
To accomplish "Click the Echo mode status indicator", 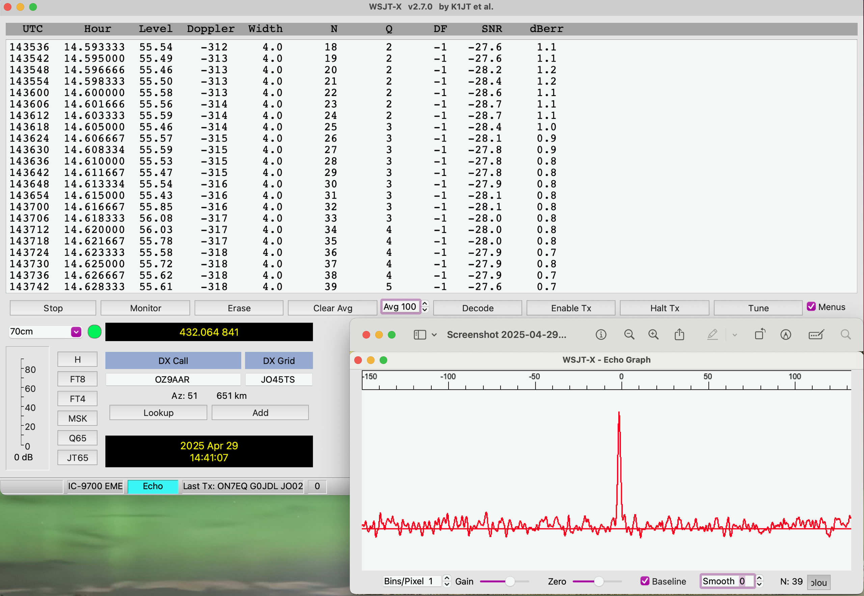I will [153, 486].
